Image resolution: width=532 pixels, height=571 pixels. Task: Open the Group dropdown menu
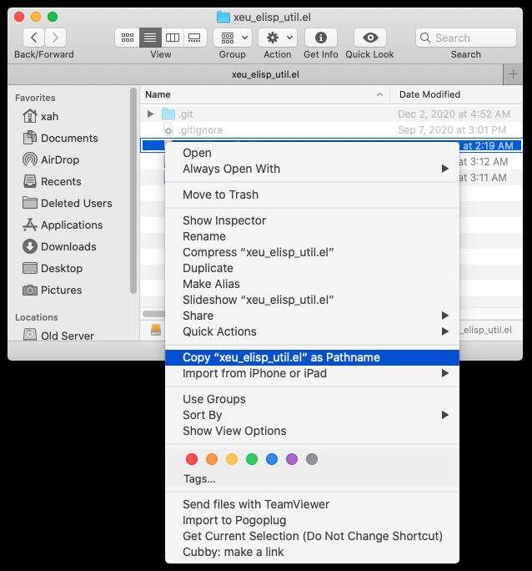pos(233,38)
